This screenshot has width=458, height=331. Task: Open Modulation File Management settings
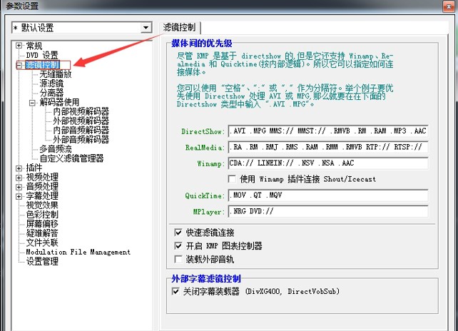click(x=78, y=252)
